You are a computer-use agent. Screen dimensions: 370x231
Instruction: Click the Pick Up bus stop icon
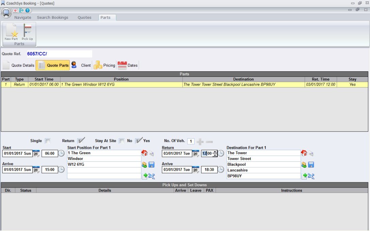point(27,32)
